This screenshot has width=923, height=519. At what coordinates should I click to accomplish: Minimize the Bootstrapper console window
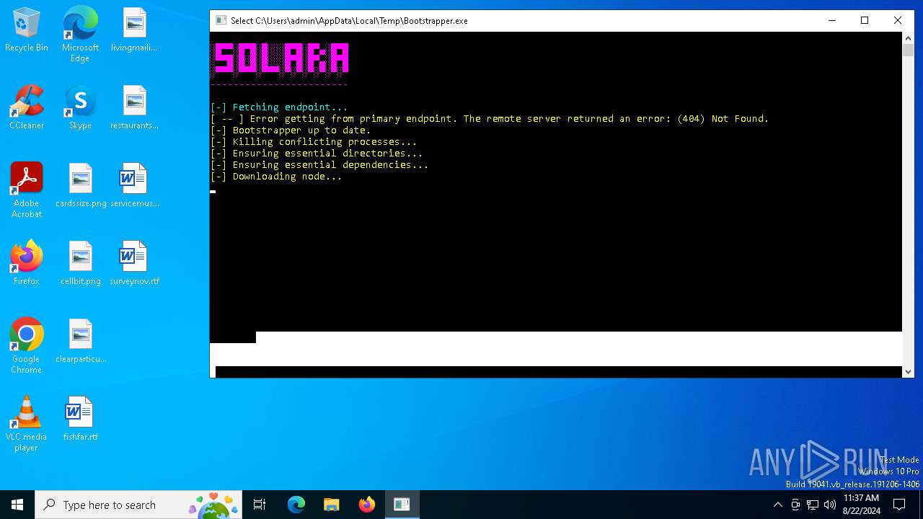click(x=831, y=21)
